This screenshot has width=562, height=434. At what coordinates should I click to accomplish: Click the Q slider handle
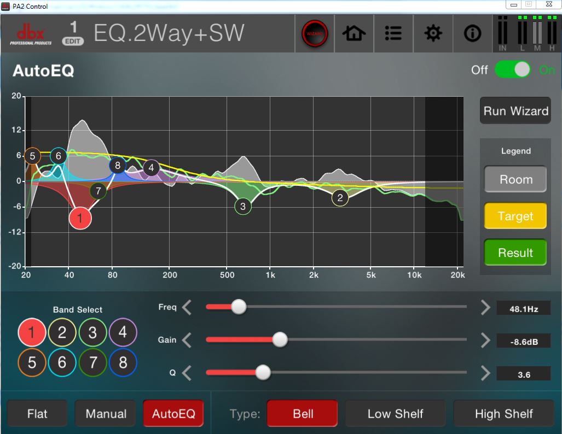click(x=263, y=372)
